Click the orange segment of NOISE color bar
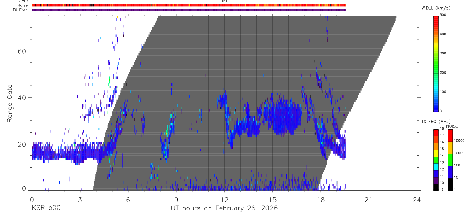 click(x=450, y=148)
